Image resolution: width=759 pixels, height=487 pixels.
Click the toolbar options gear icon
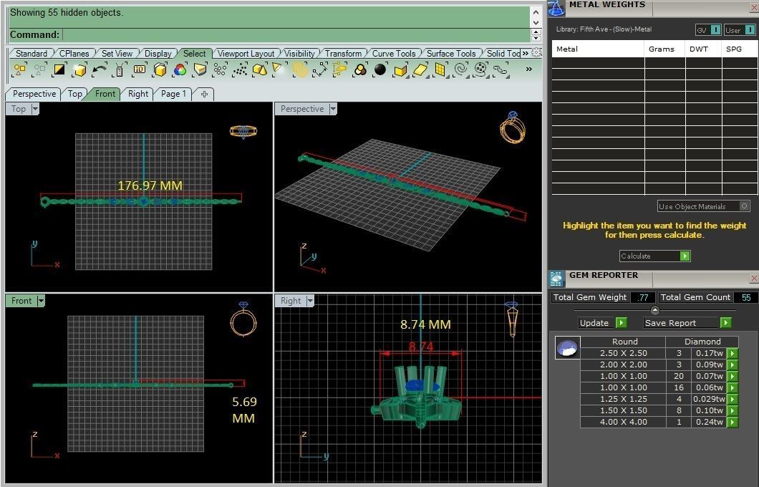tap(536, 52)
